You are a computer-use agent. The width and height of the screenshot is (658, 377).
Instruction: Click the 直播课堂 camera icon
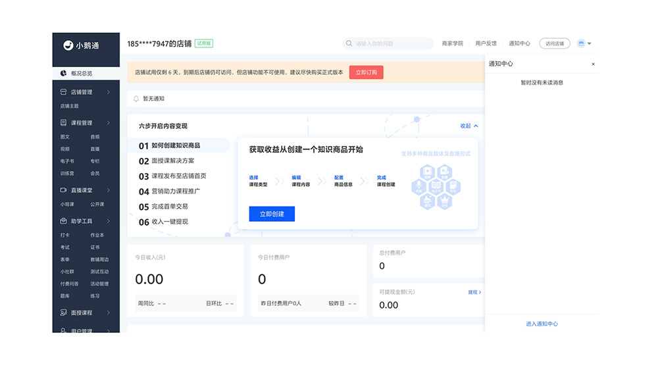point(63,190)
